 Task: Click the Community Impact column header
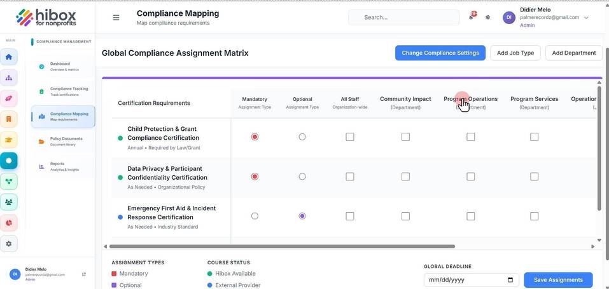coord(405,103)
